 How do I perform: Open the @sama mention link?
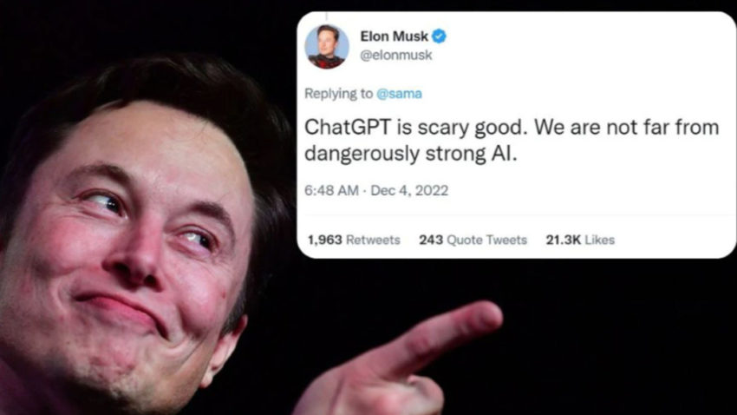click(x=399, y=94)
